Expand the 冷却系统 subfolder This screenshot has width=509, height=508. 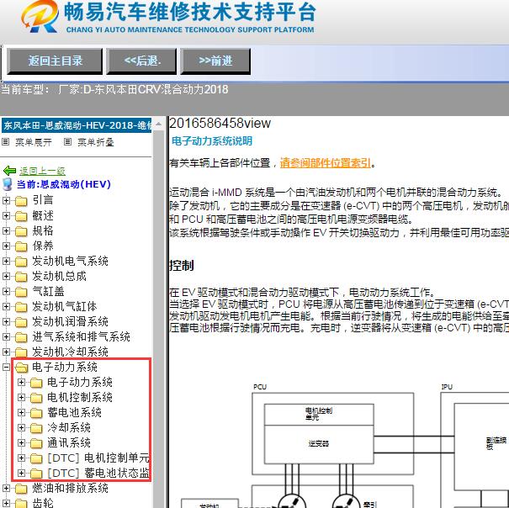coord(21,428)
